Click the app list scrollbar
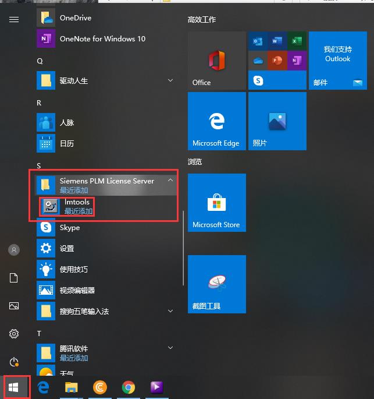This screenshot has height=399, width=374. pos(183,248)
